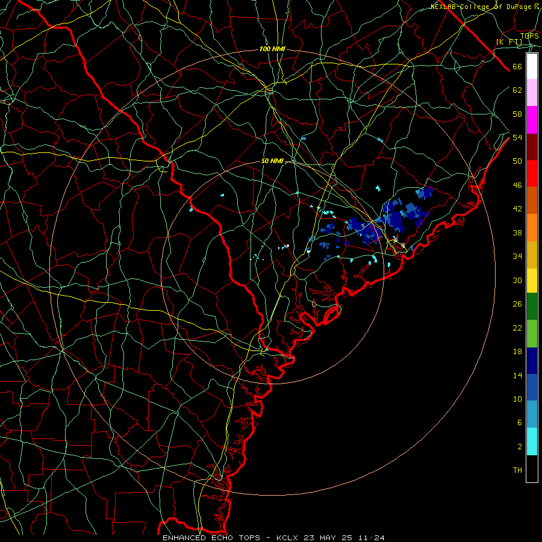Image resolution: width=542 pixels, height=542 pixels.
Task: Click the medium blue band between 10 and 14
Action: tap(532, 387)
